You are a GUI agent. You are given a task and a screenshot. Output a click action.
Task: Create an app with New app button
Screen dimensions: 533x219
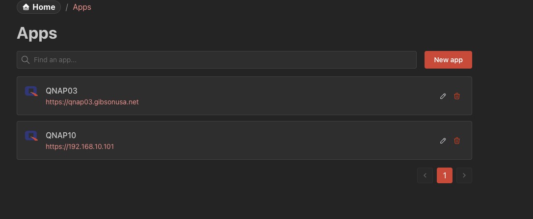point(448,60)
